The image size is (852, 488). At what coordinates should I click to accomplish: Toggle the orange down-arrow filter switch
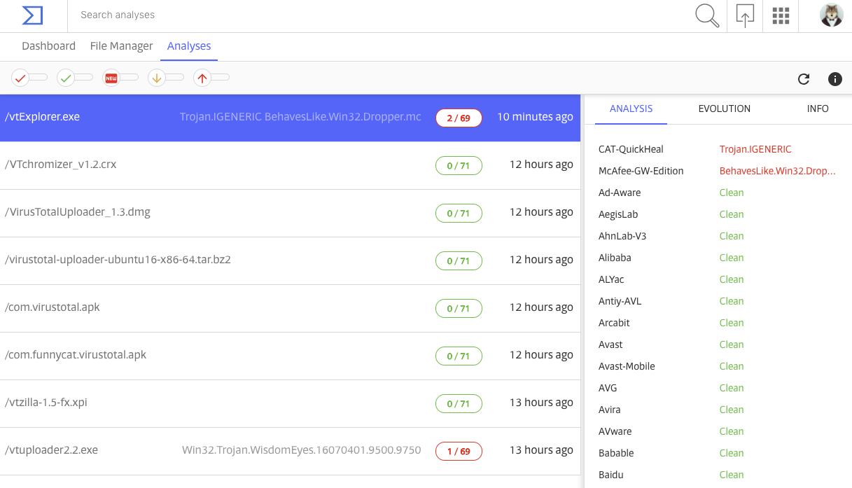pos(166,78)
